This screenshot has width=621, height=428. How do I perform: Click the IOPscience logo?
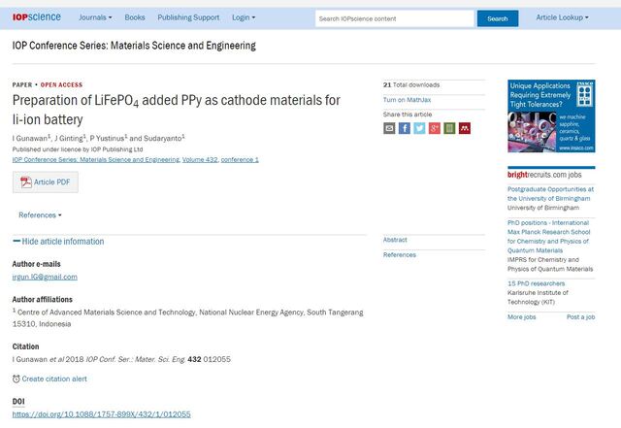36,17
